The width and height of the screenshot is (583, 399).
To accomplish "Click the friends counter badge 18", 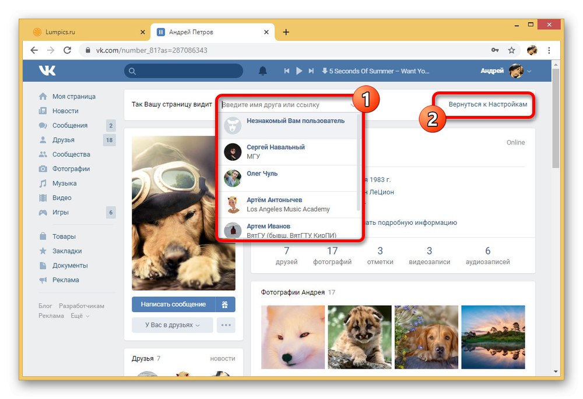I will (109, 140).
